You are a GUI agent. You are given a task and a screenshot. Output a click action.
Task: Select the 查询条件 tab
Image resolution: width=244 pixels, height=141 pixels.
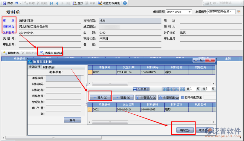(x=34, y=67)
